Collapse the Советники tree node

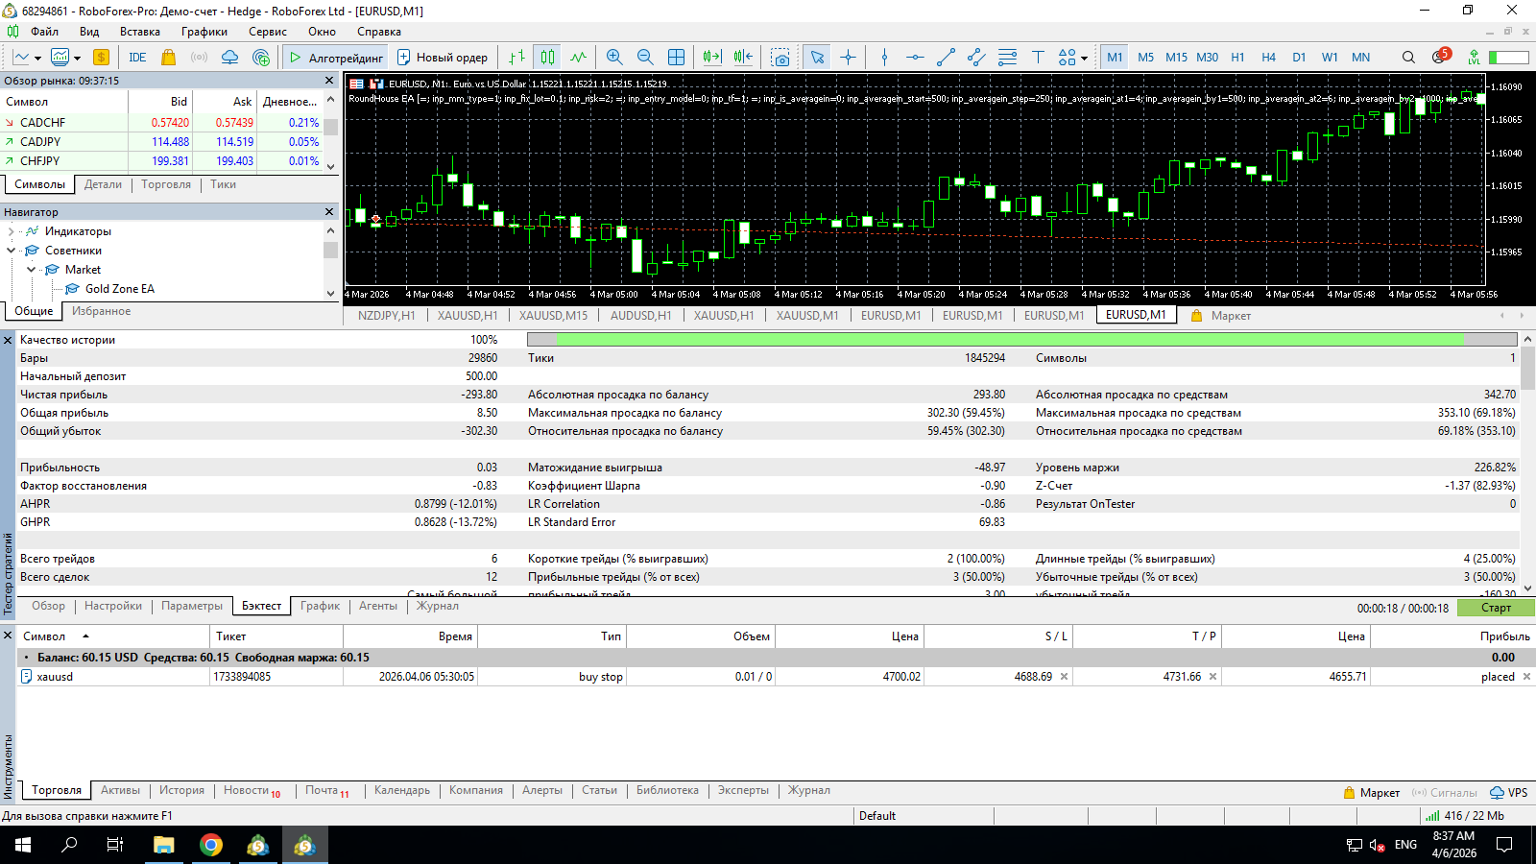(12, 251)
